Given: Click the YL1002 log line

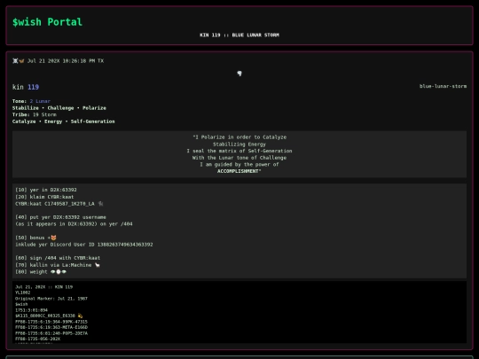Looking at the screenshot, I should (x=22, y=293).
